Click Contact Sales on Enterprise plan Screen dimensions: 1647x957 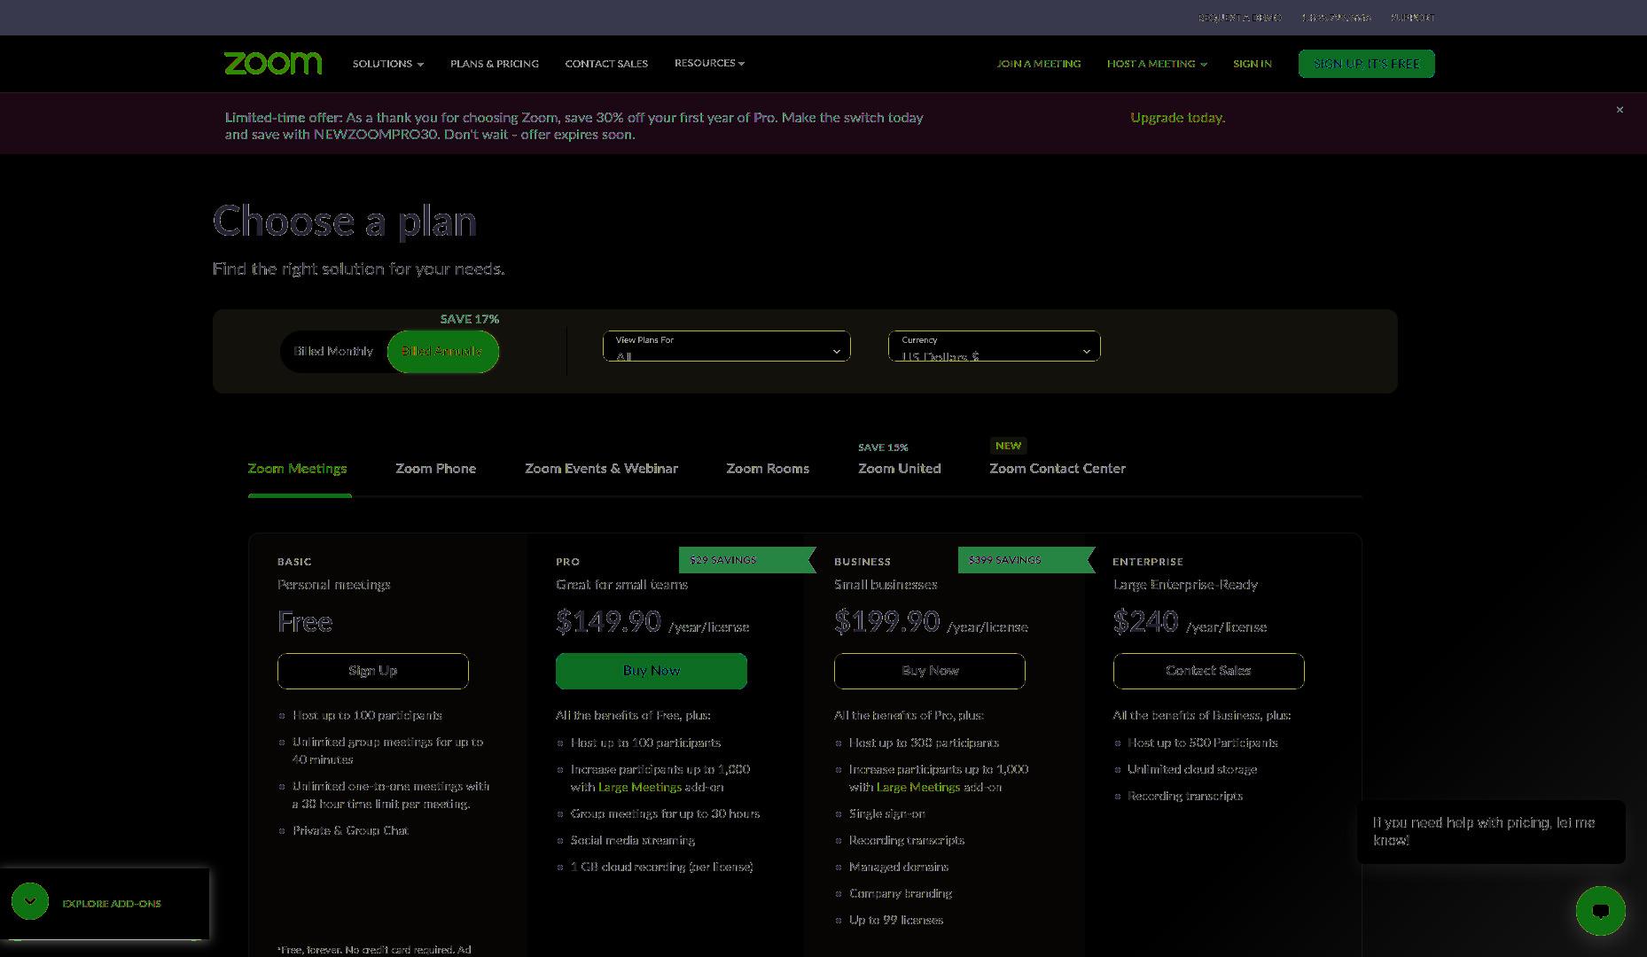pyautogui.click(x=1208, y=671)
